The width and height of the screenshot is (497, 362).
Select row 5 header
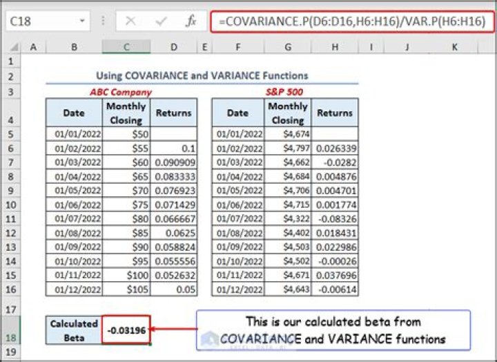(11, 134)
